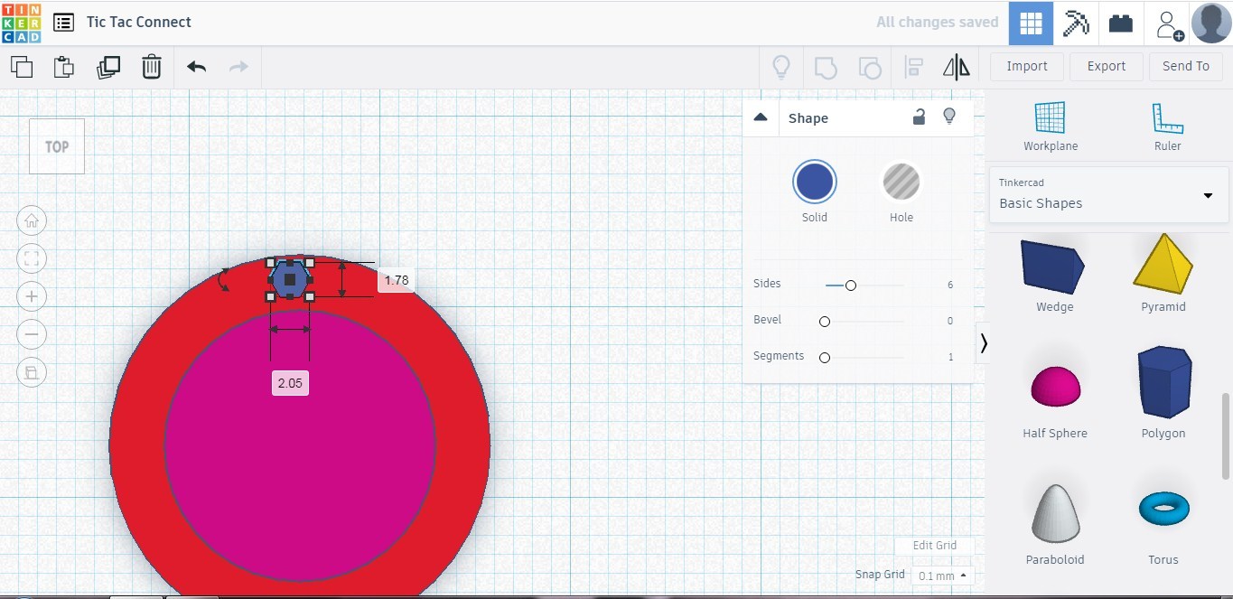Click the shapes panel scrollbar
The height and width of the screenshot is (599, 1233).
click(x=1226, y=435)
